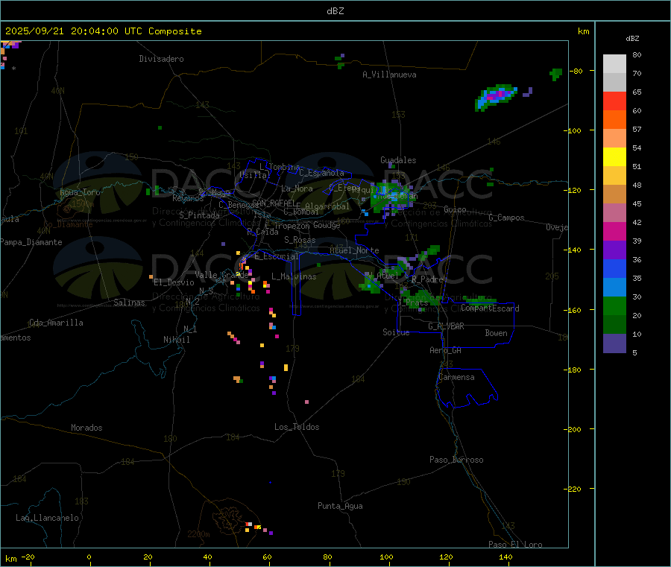This screenshot has height=567, width=671.
Task: Click the 'A_Villanueva' map label
Action: (389, 75)
